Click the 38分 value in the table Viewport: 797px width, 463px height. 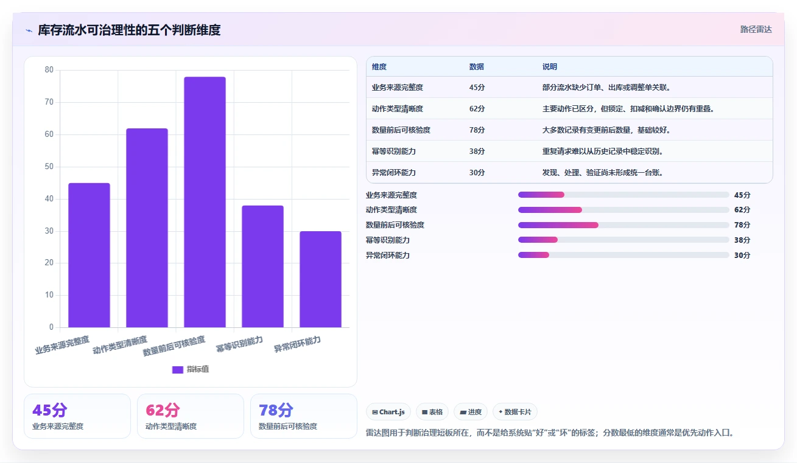click(x=477, y=151)
